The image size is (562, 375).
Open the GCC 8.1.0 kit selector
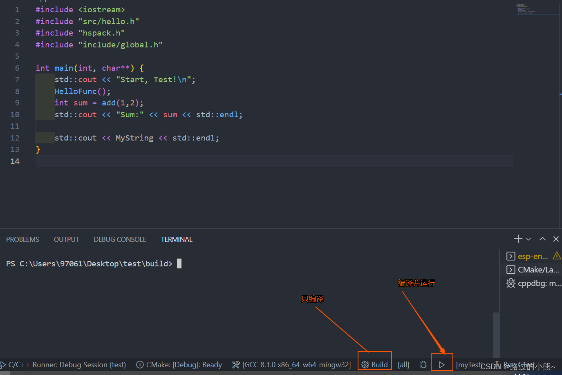coord(292,365)
